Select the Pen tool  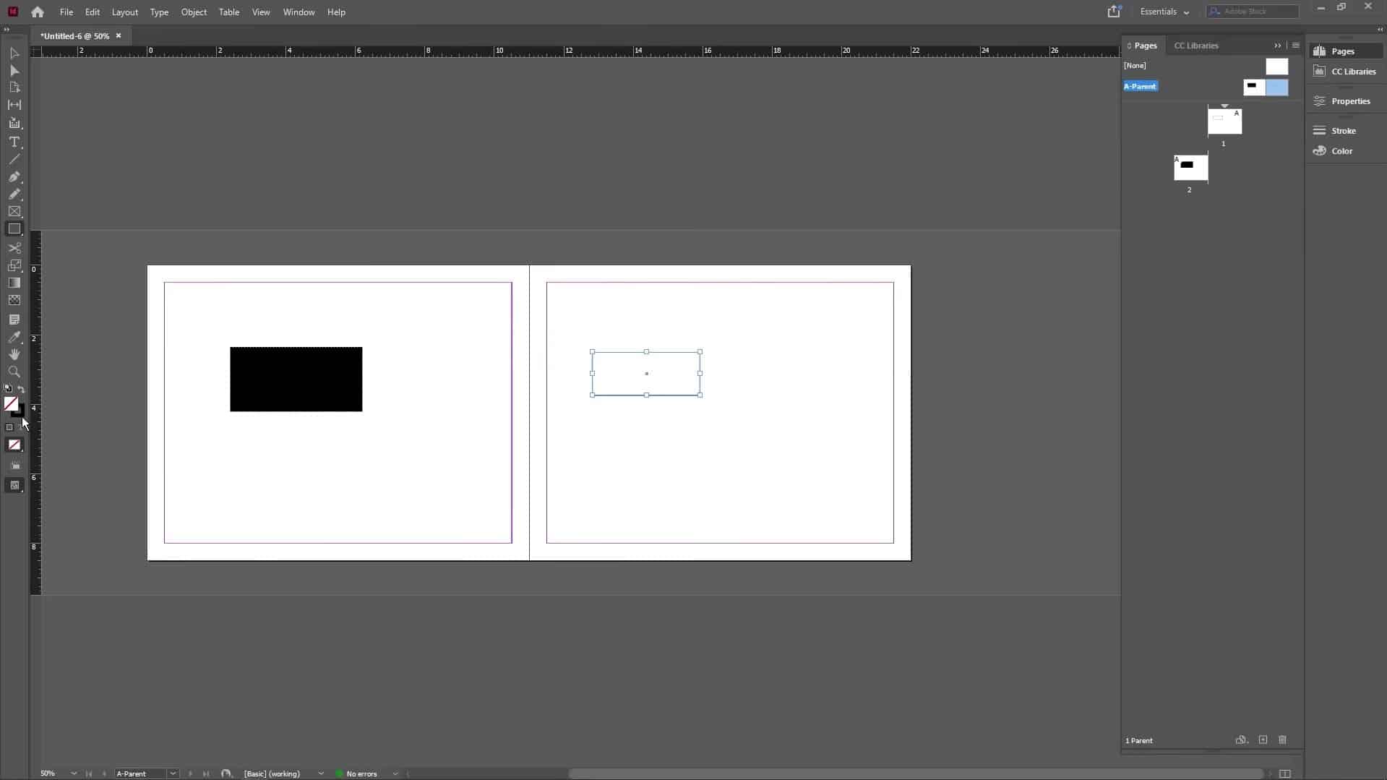pos(14,177)
